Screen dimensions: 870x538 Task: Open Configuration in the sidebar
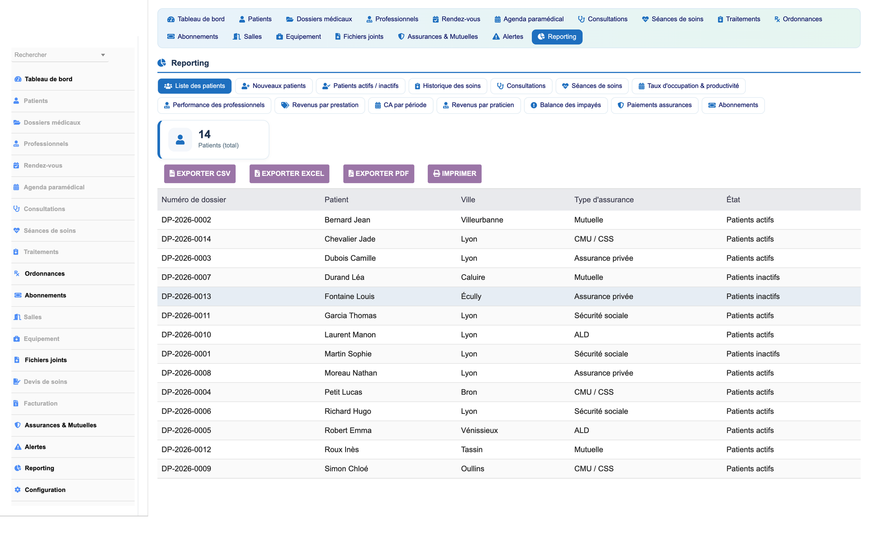tap(45, 490)
